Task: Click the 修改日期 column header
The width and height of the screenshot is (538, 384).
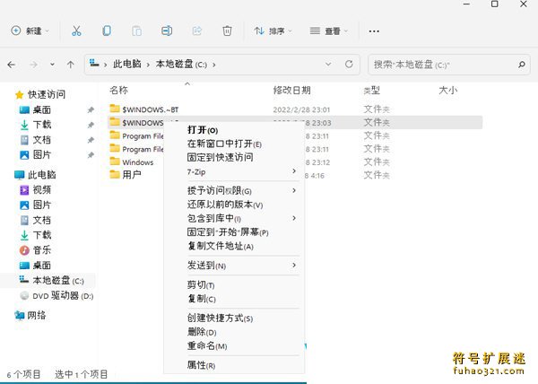Action: (291, 90)
